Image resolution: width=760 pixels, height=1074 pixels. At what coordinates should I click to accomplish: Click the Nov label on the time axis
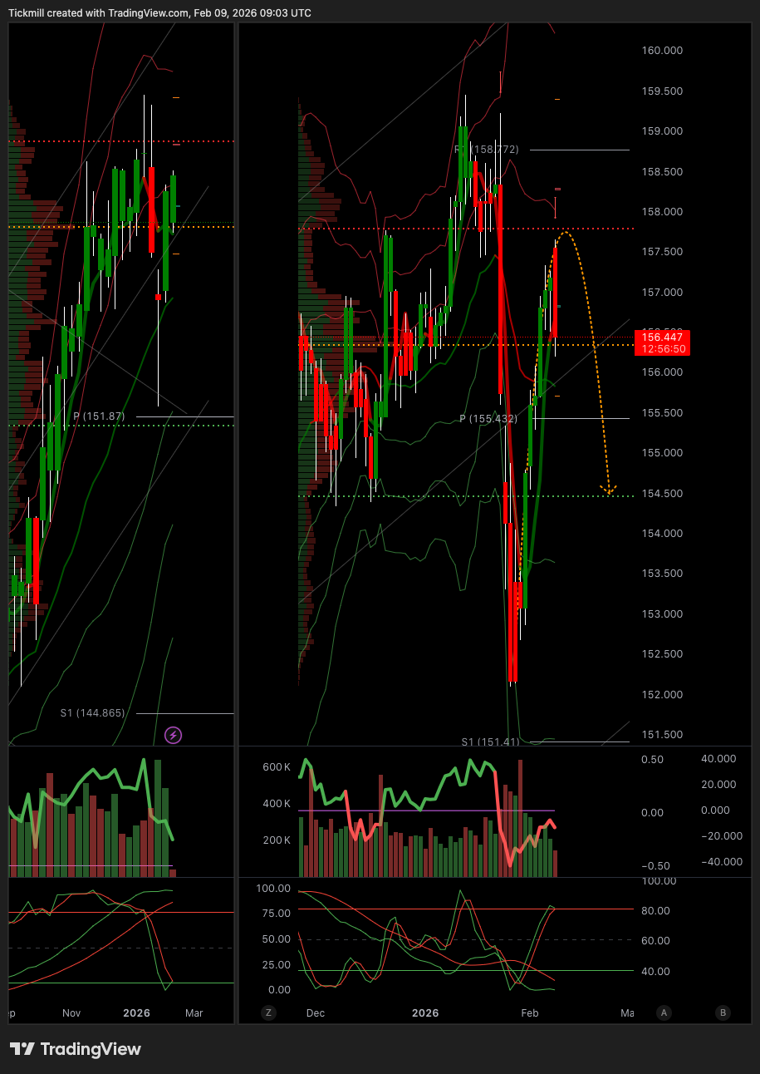(71, 1013)
